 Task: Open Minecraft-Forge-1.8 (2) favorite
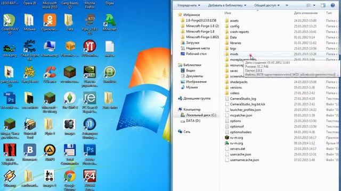pyautogui.click(x=202, y=26)
